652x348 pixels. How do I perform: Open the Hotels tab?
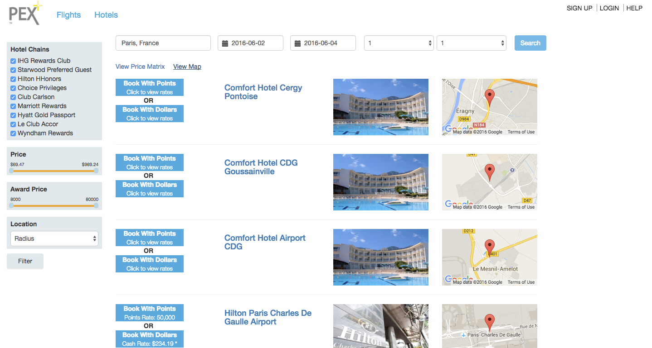pos(106,15)
